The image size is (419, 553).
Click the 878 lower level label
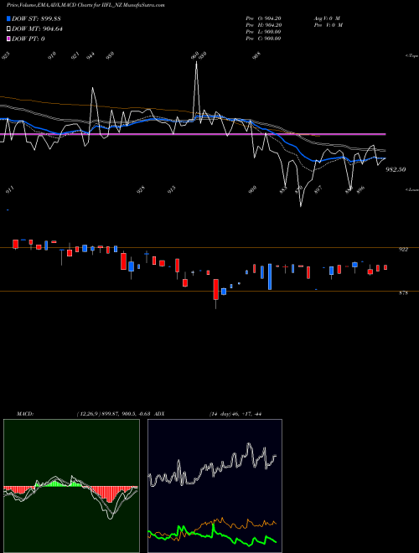point(403,292)
